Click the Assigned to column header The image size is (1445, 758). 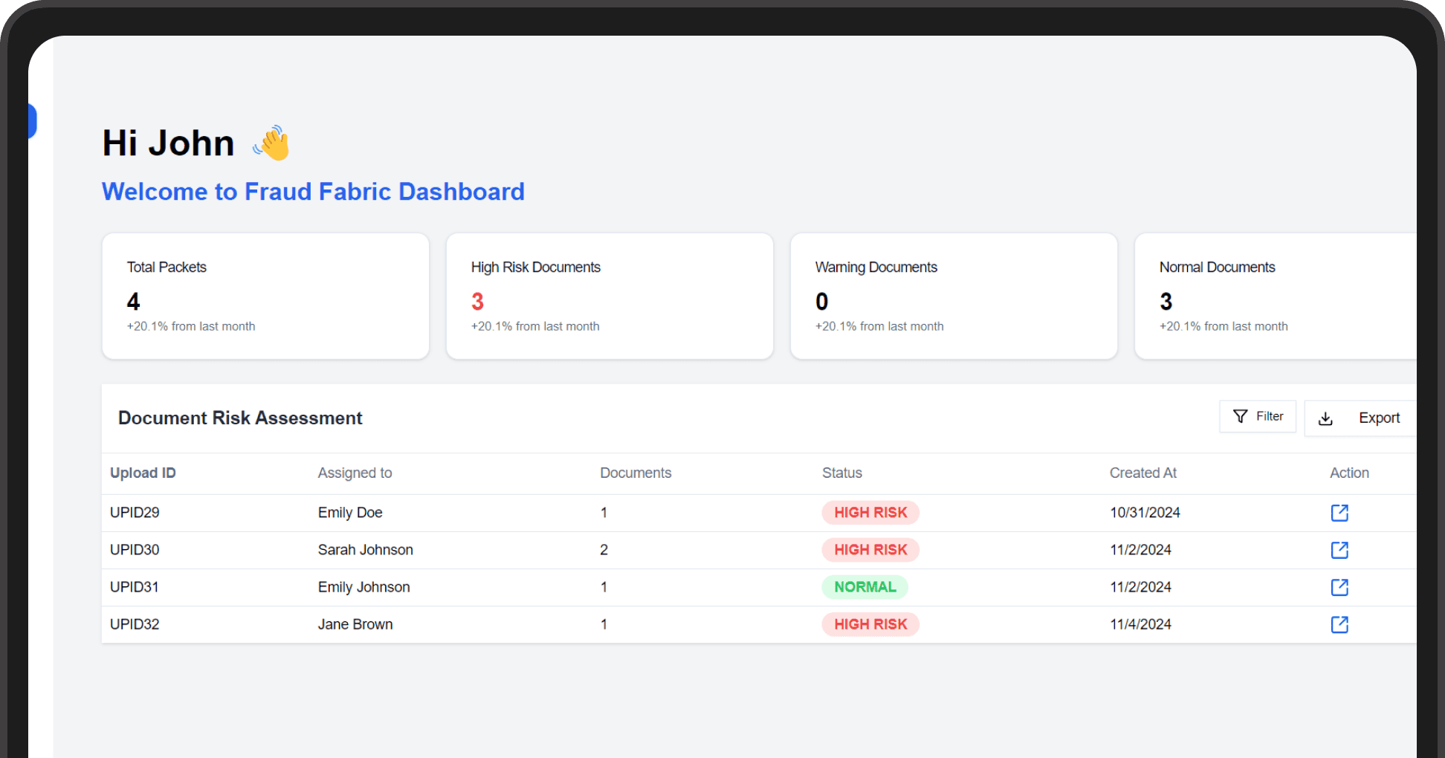coord(355,473)
